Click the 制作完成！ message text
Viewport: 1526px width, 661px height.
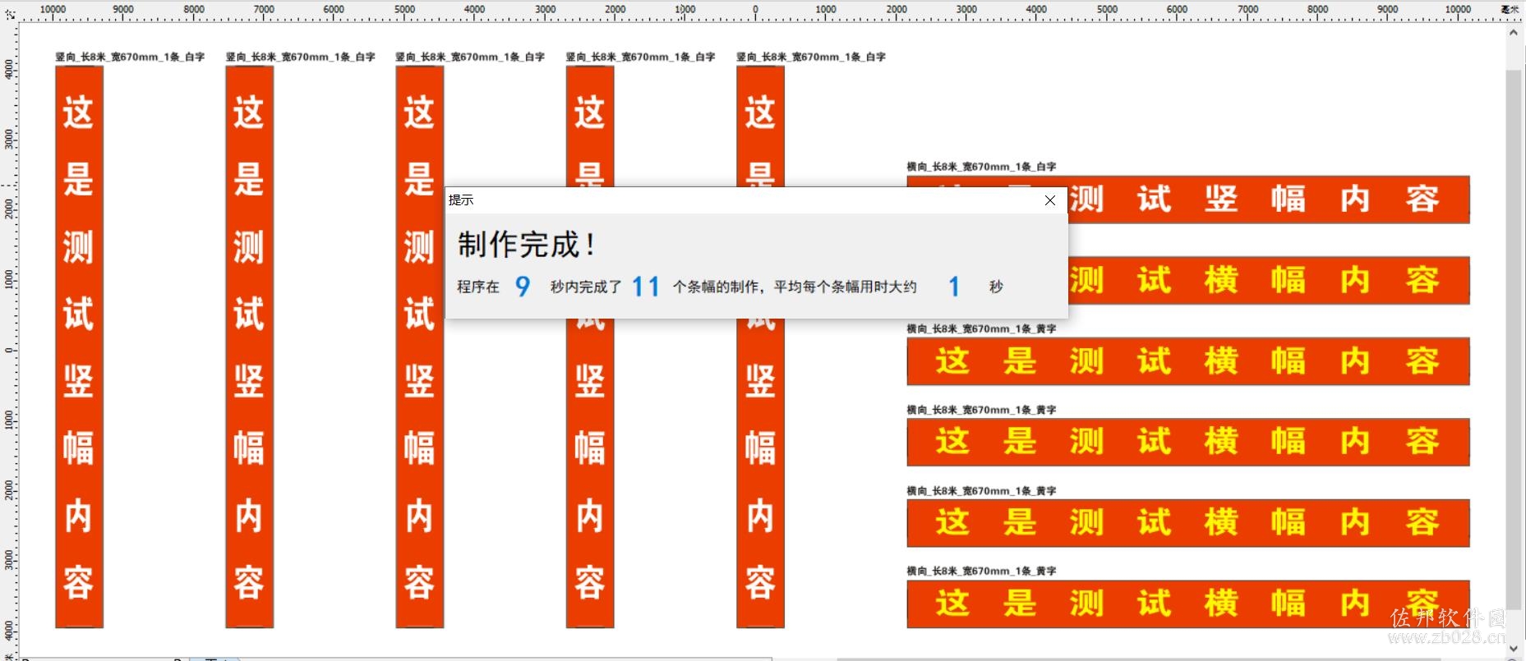coord(527,245)
